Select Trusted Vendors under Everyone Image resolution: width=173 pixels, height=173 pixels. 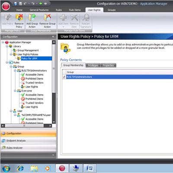click(34, 103)
